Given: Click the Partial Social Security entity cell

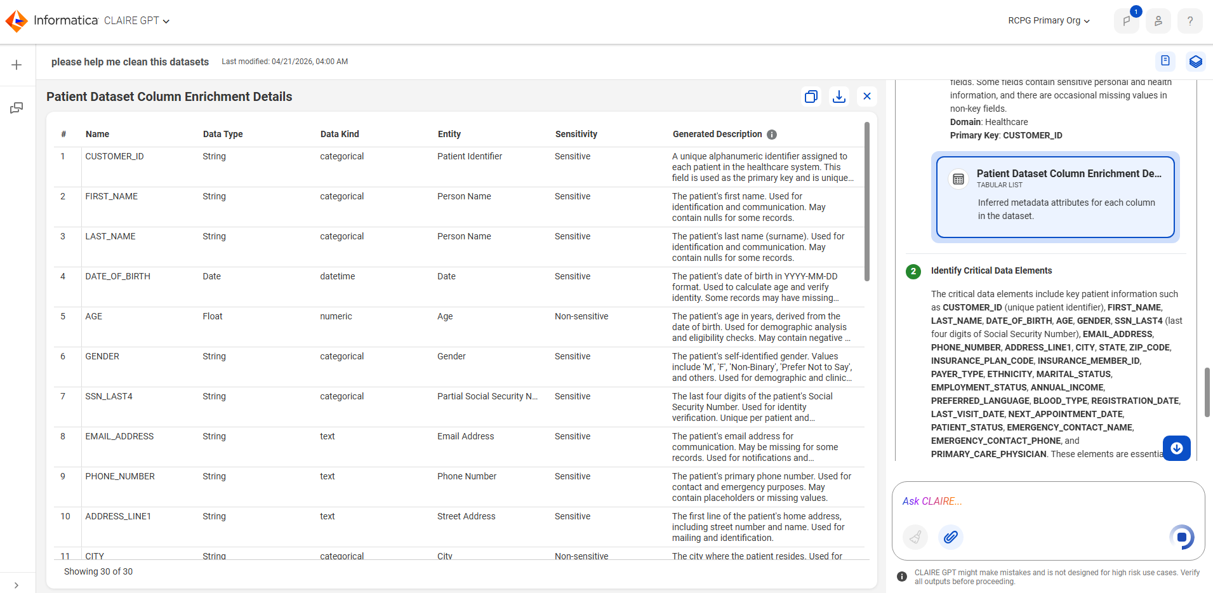Looking at the screenshot, I should 487,396.
